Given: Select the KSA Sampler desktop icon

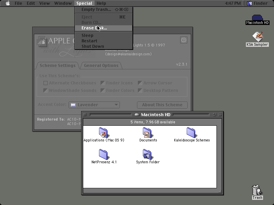Looking at the screenshot, I should pos(258,37).
